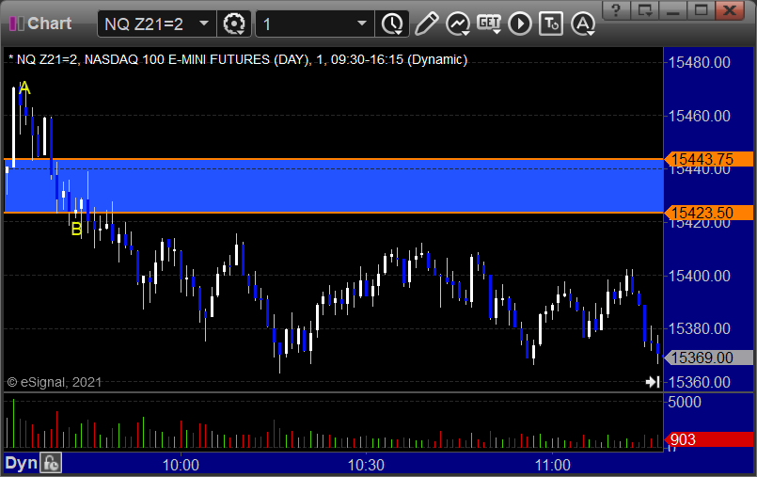Expand the interval dropdown arrow
This screenshot has width=757, height=477.
[362, 24]
